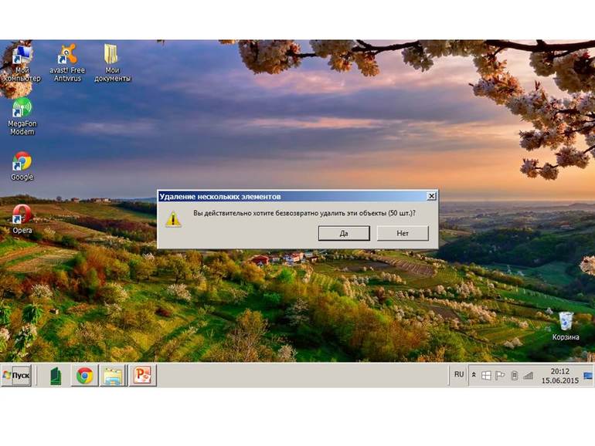Open the green books taskbar icon
The image size is (595, 446).
point(56,376)
